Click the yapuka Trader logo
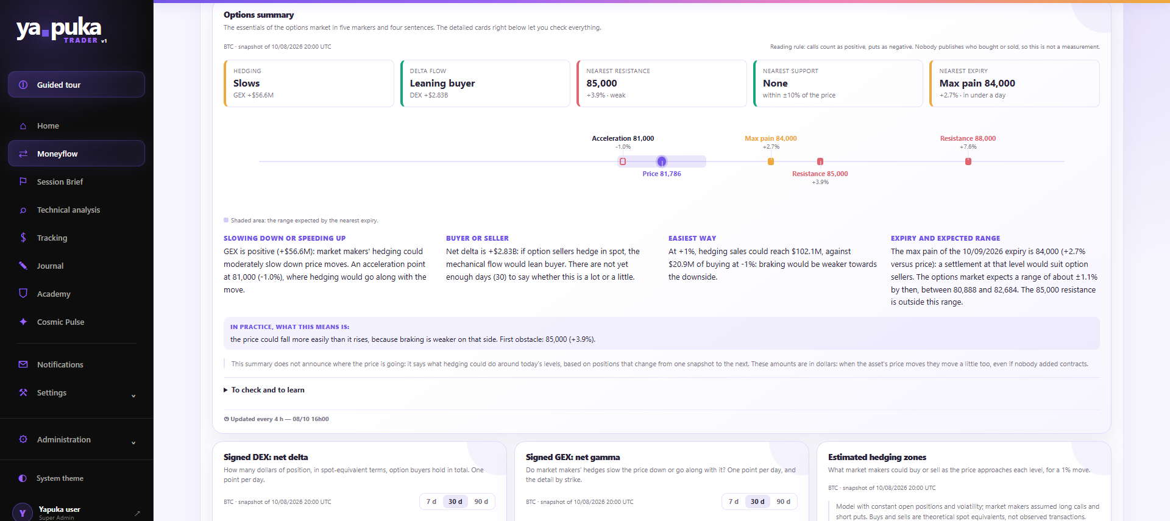The height and width of the screenshot is (521, 1170). [61, 29]
